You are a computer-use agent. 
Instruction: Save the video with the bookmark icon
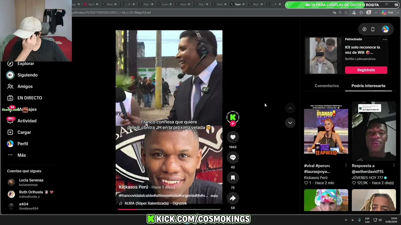tap(233, 178)
